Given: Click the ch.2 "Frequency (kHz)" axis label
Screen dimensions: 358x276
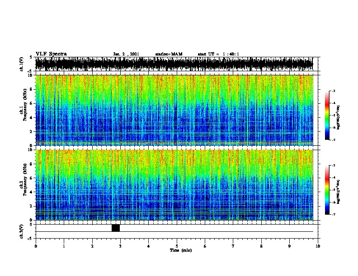Looking at the screenshot, I should pyautogui.click(x=25, y=179).
